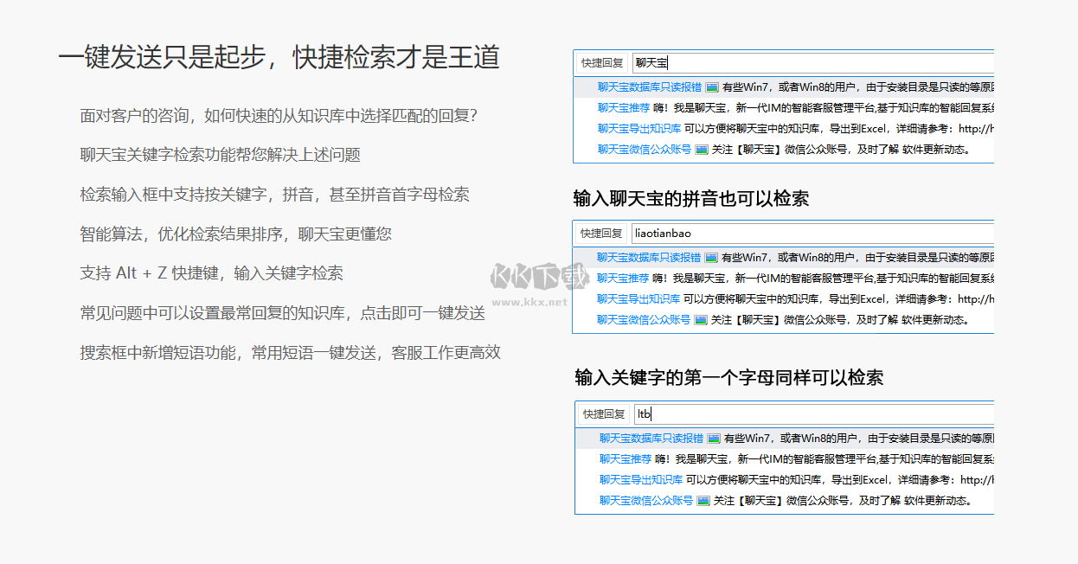The width and height of the screenshot is (1078, 564).
Task: Open 聊天宝导出知识库 result under liaotianbao query
Action: click(638, 299)
